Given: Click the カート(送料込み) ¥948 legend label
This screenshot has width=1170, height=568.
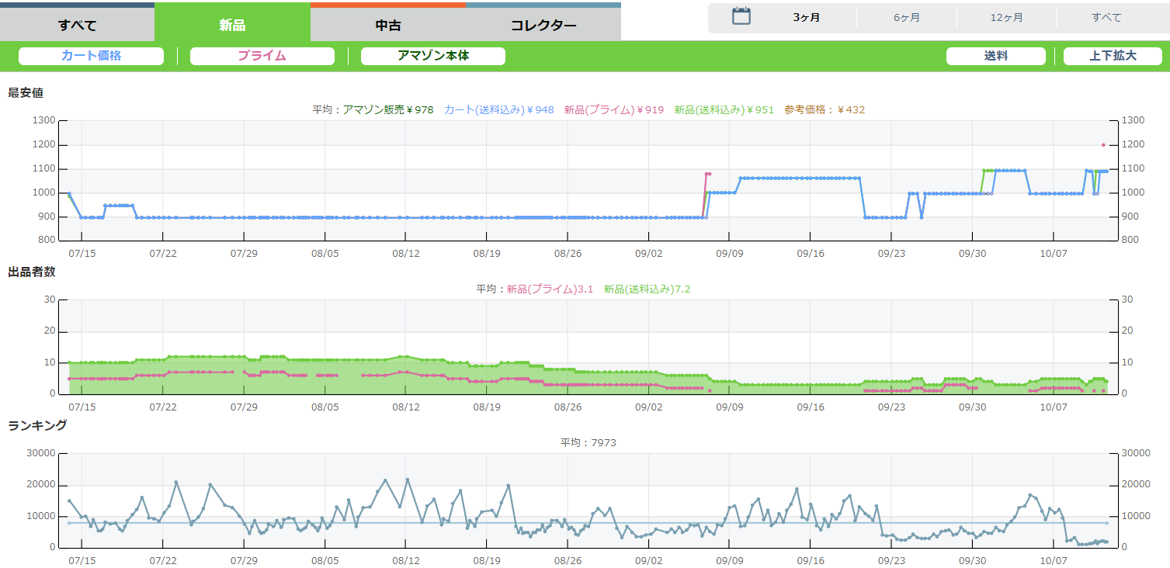Looking at the screenshot, I should point(498,110).
